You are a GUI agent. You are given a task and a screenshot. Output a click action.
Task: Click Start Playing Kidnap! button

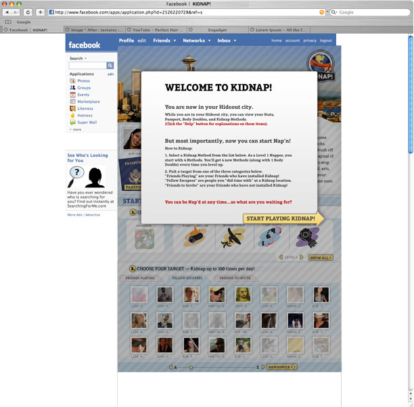tap(283, 218)
